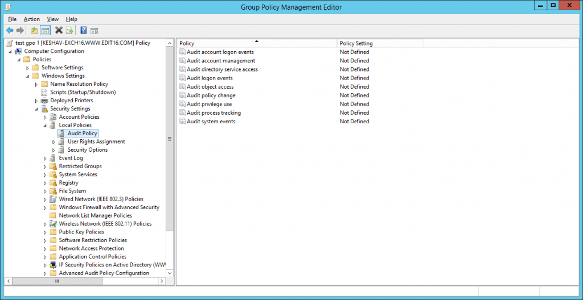The width and height of the screenshot is (583, 300).
Task: Select the Registry tree item
Action: [69, 183]
